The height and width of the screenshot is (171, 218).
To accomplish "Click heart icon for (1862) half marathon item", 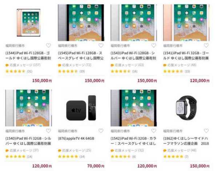I will coord(206,131).
